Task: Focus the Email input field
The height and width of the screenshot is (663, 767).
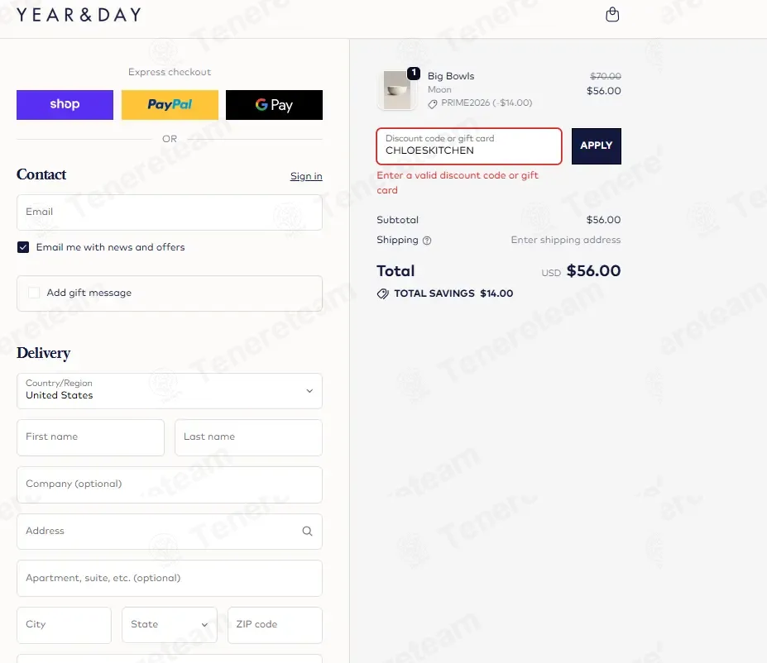Action: (170, 212)
